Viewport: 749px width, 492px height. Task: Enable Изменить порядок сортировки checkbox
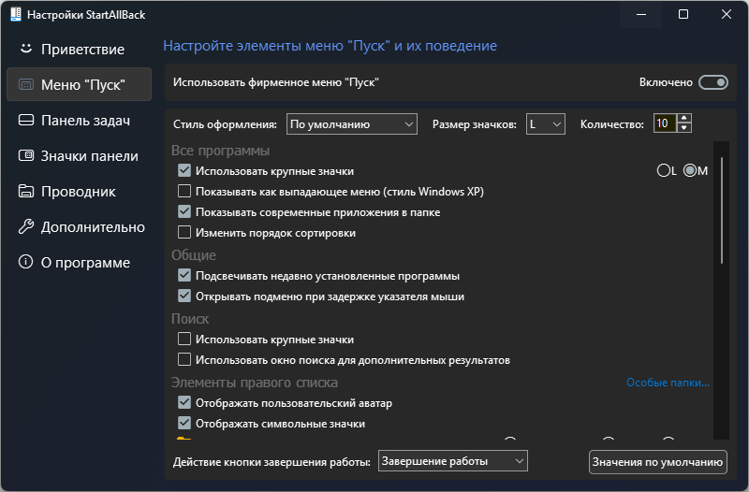pyautogui.click(x=184, y=233)
